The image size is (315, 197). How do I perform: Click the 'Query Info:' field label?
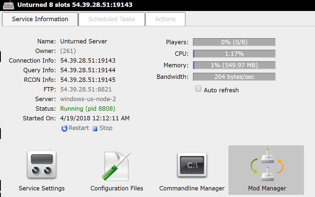click(40, 70)
